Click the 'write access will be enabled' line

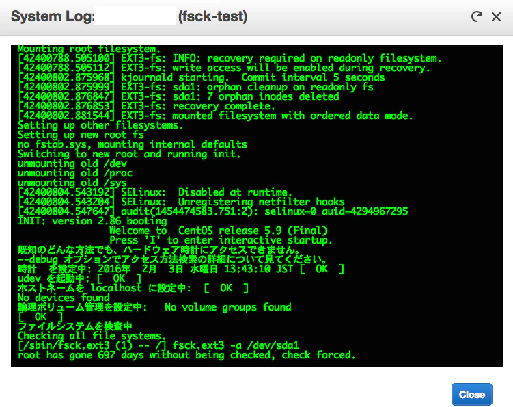point(224,68)
